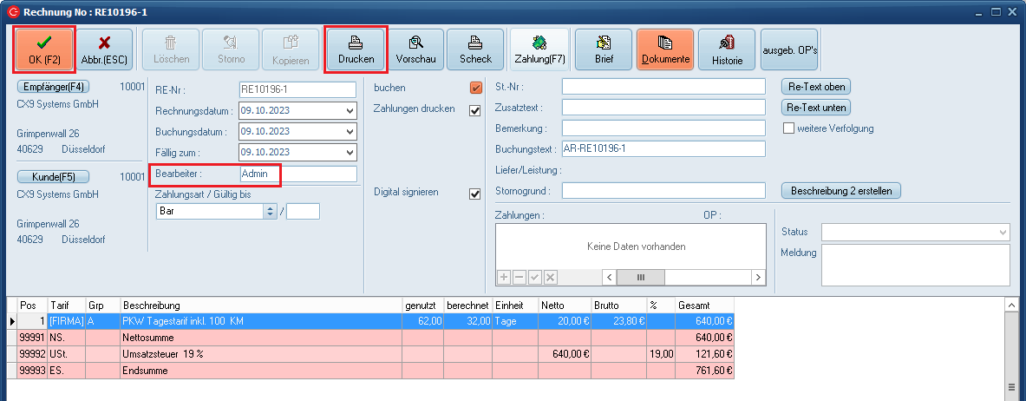The image size is (1026, 401).
Task: Click the Zahlungen horizontal scrollbar thumb
Action: (641, 277)
